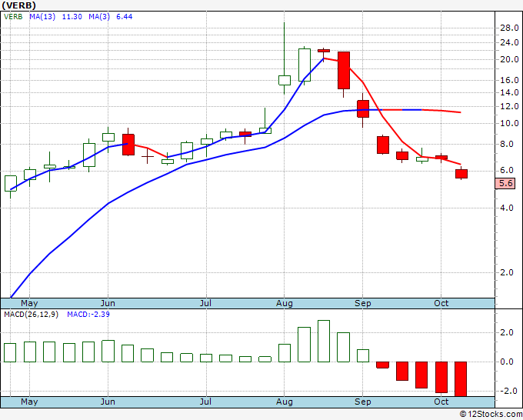Click the 11.30 MA(13) value
This screenshot has width=523, height=420.
(72, 16)
